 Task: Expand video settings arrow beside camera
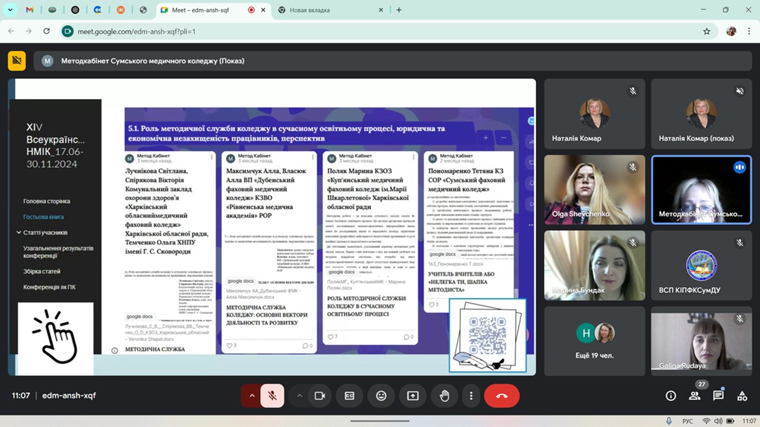coord(300,396)
